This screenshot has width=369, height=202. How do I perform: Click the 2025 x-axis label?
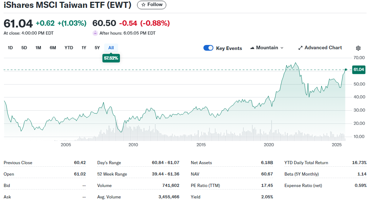(x=337, y=145)
